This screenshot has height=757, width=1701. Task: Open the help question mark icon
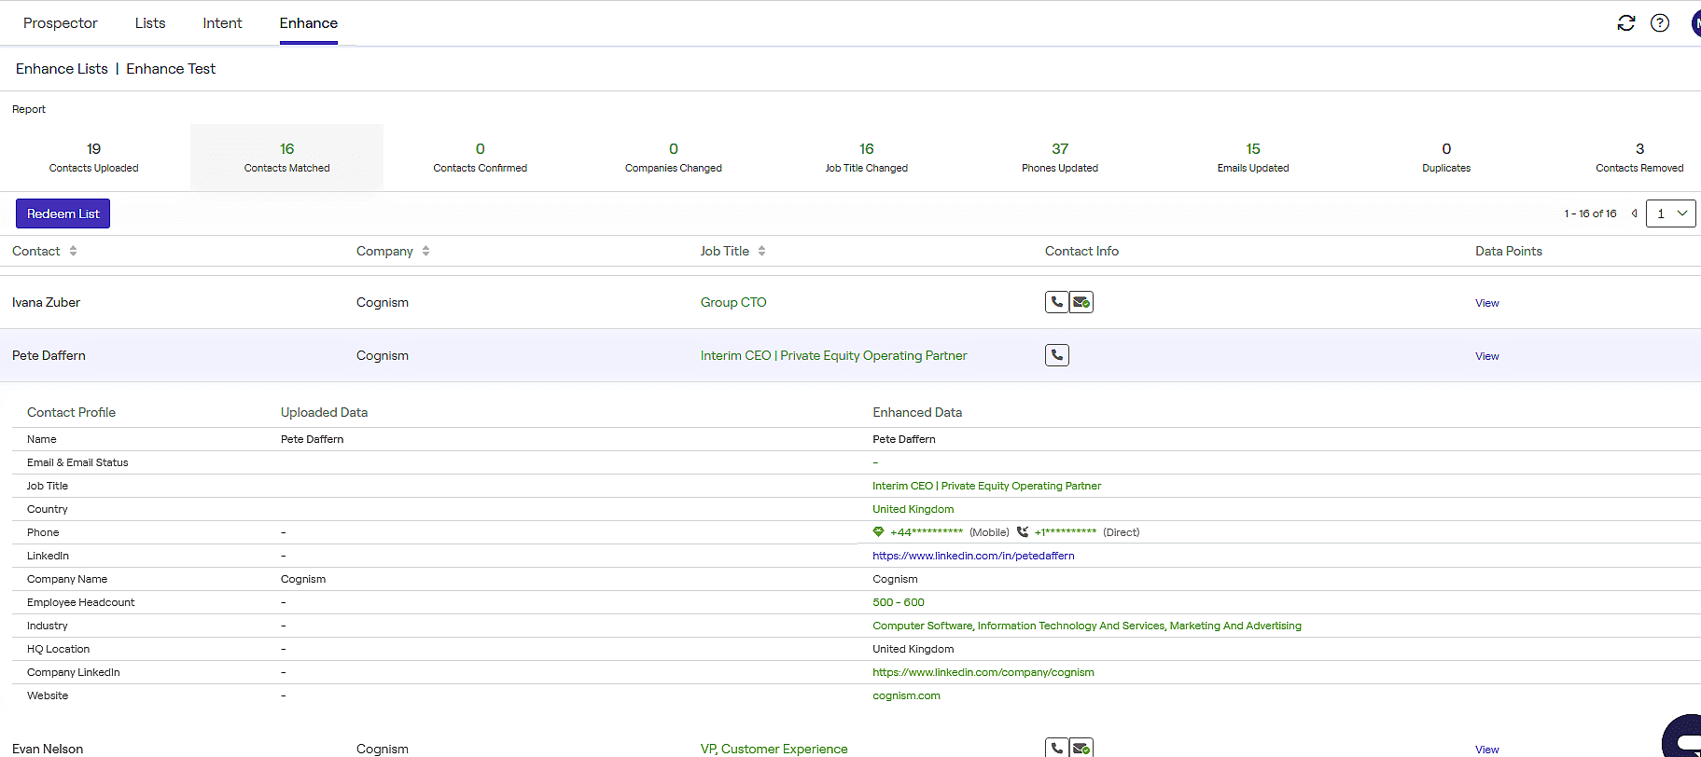click(1659, 23)
